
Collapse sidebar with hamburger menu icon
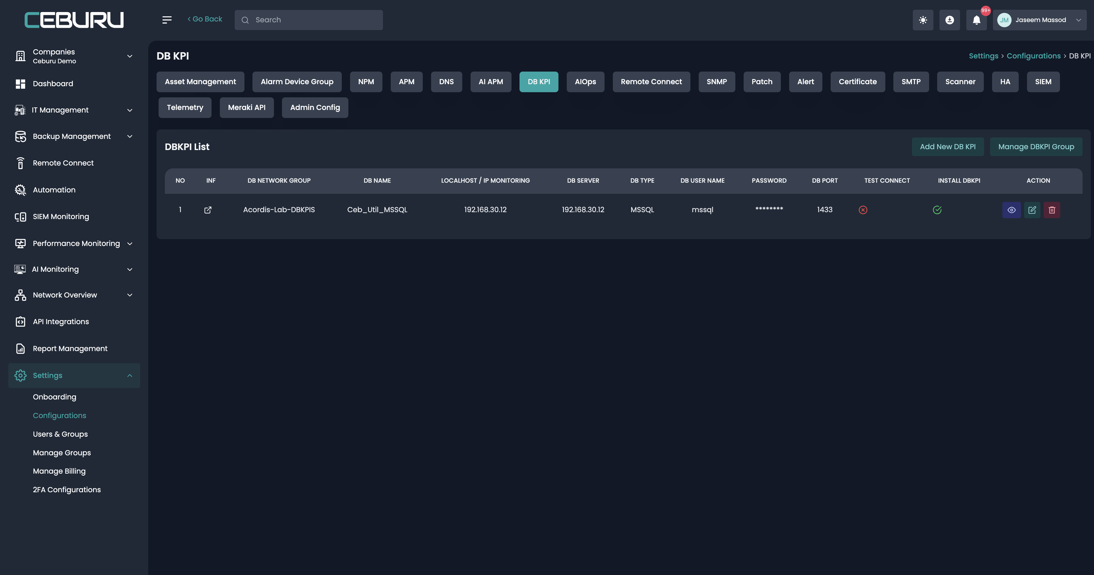point(167,20)
